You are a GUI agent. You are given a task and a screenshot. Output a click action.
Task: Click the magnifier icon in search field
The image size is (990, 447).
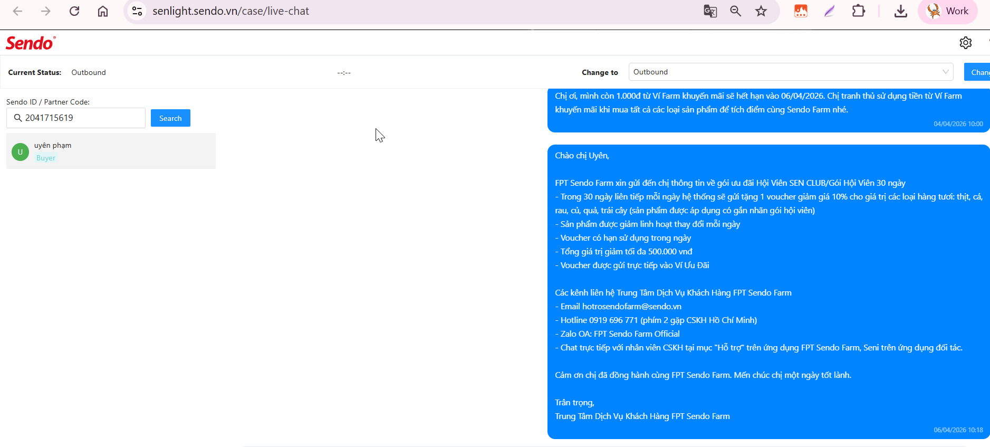coord(18,118)
